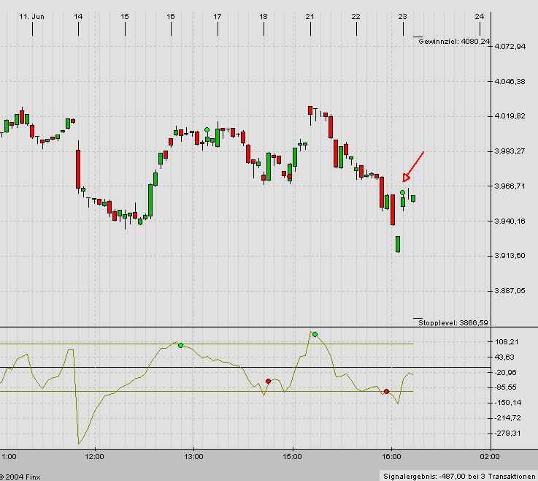
Task: Click the red arrow signal triangle marker
Action: point(407,178)
